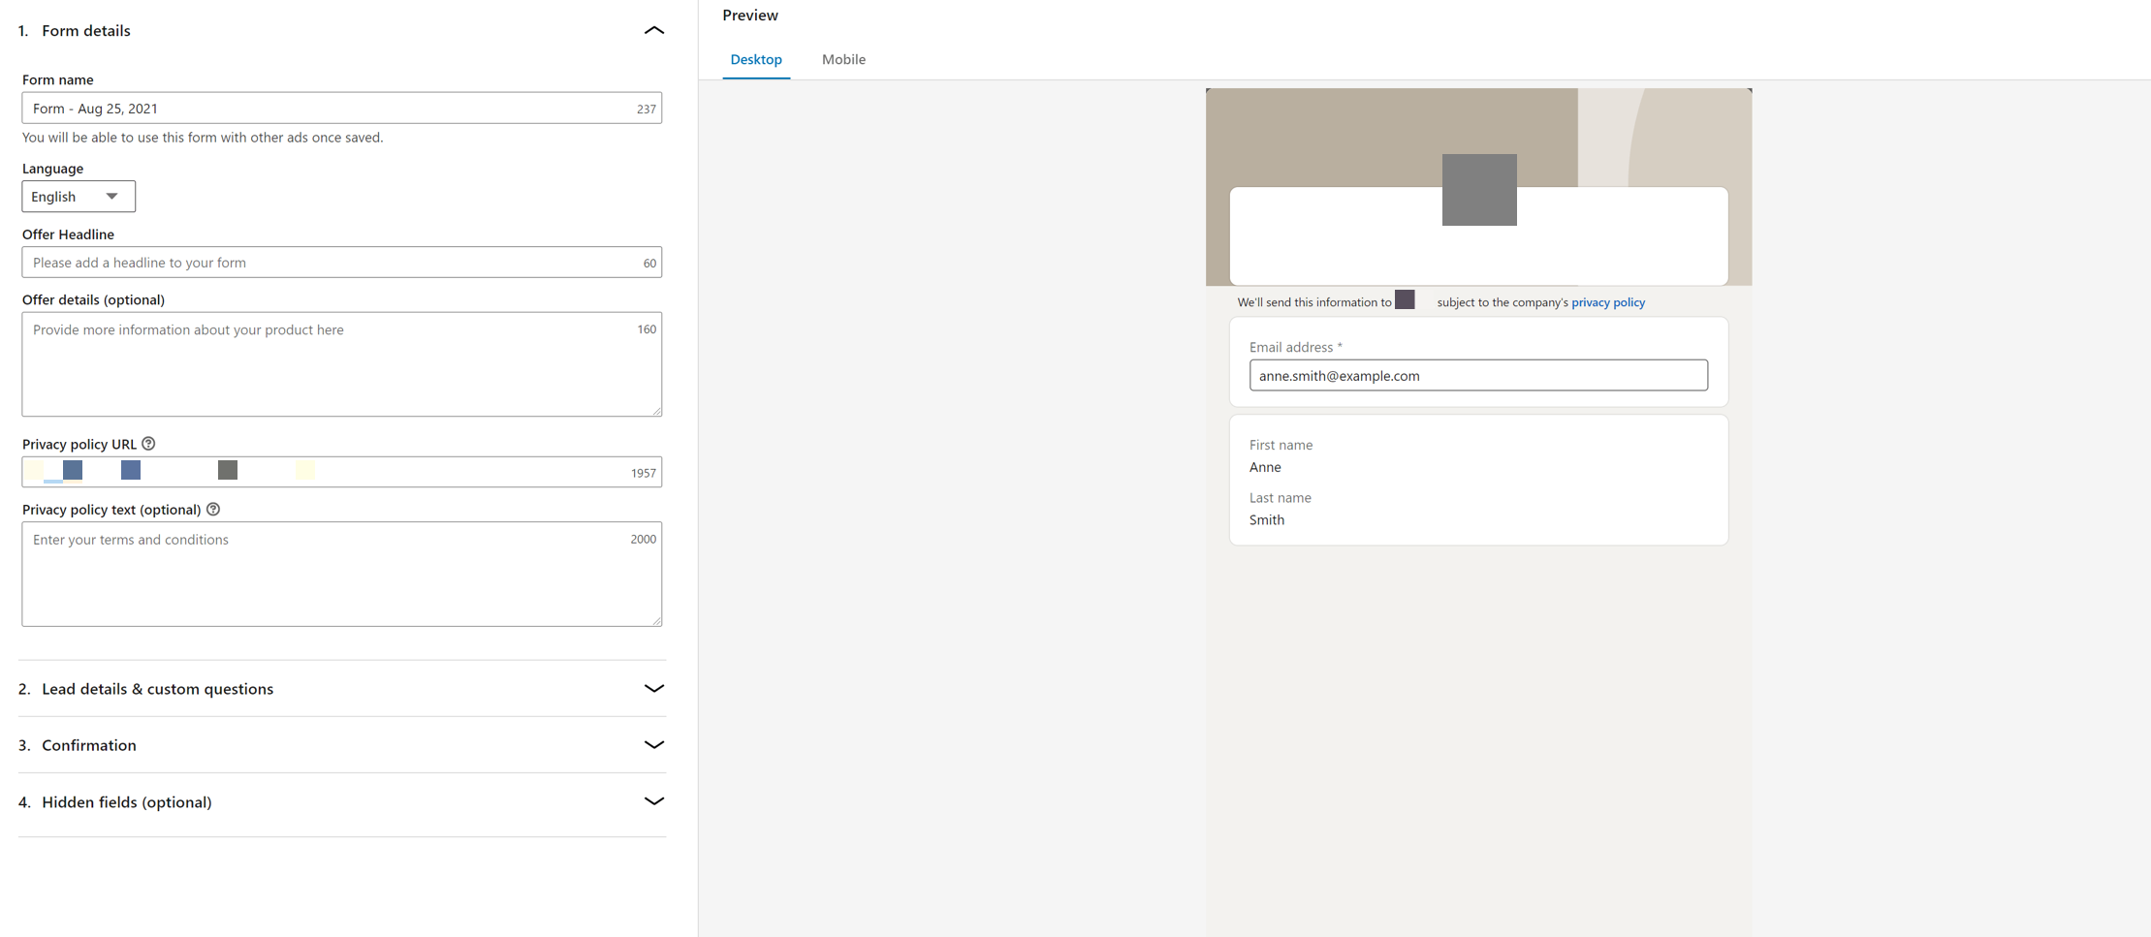The height and width of the screenshot is (937, 2151).
Task: Click the Offer details resize handle
Action: click(x=658, y=412)
